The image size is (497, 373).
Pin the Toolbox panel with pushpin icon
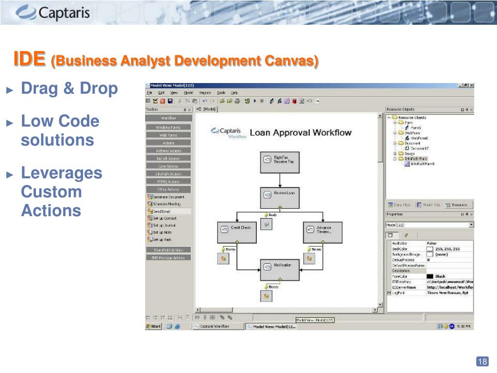pyautogui.click(x=184, y=110)
